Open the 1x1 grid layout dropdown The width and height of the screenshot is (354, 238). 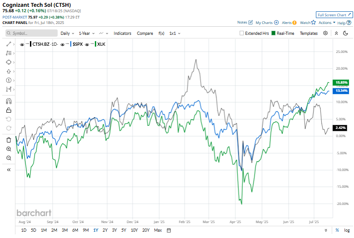tap(175, 33)
